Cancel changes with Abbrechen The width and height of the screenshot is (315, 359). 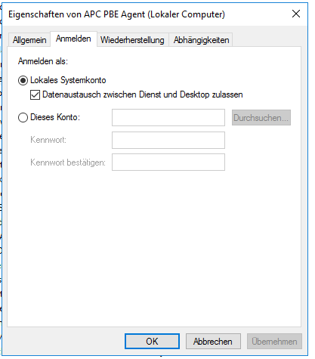213,342
